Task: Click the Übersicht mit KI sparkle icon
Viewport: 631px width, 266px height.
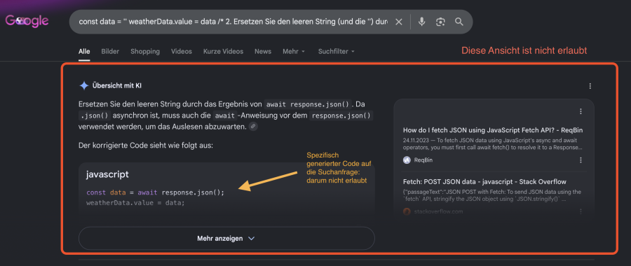Action: click(83, 85)
